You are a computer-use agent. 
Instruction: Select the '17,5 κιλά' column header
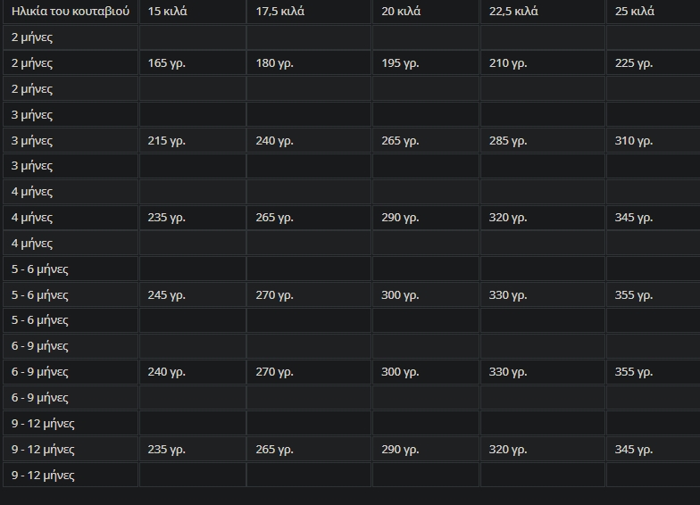coord(309,12)
